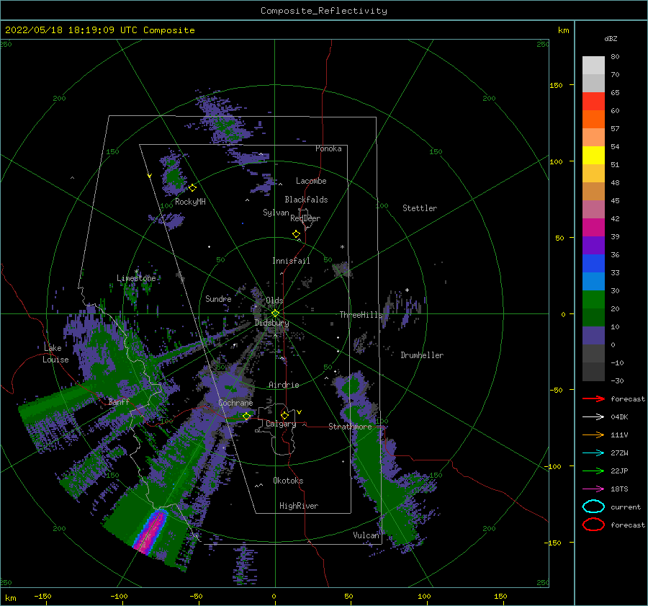Screen dimensions: 648x606
Task: Click the Olds label
Action: [274, 300]
